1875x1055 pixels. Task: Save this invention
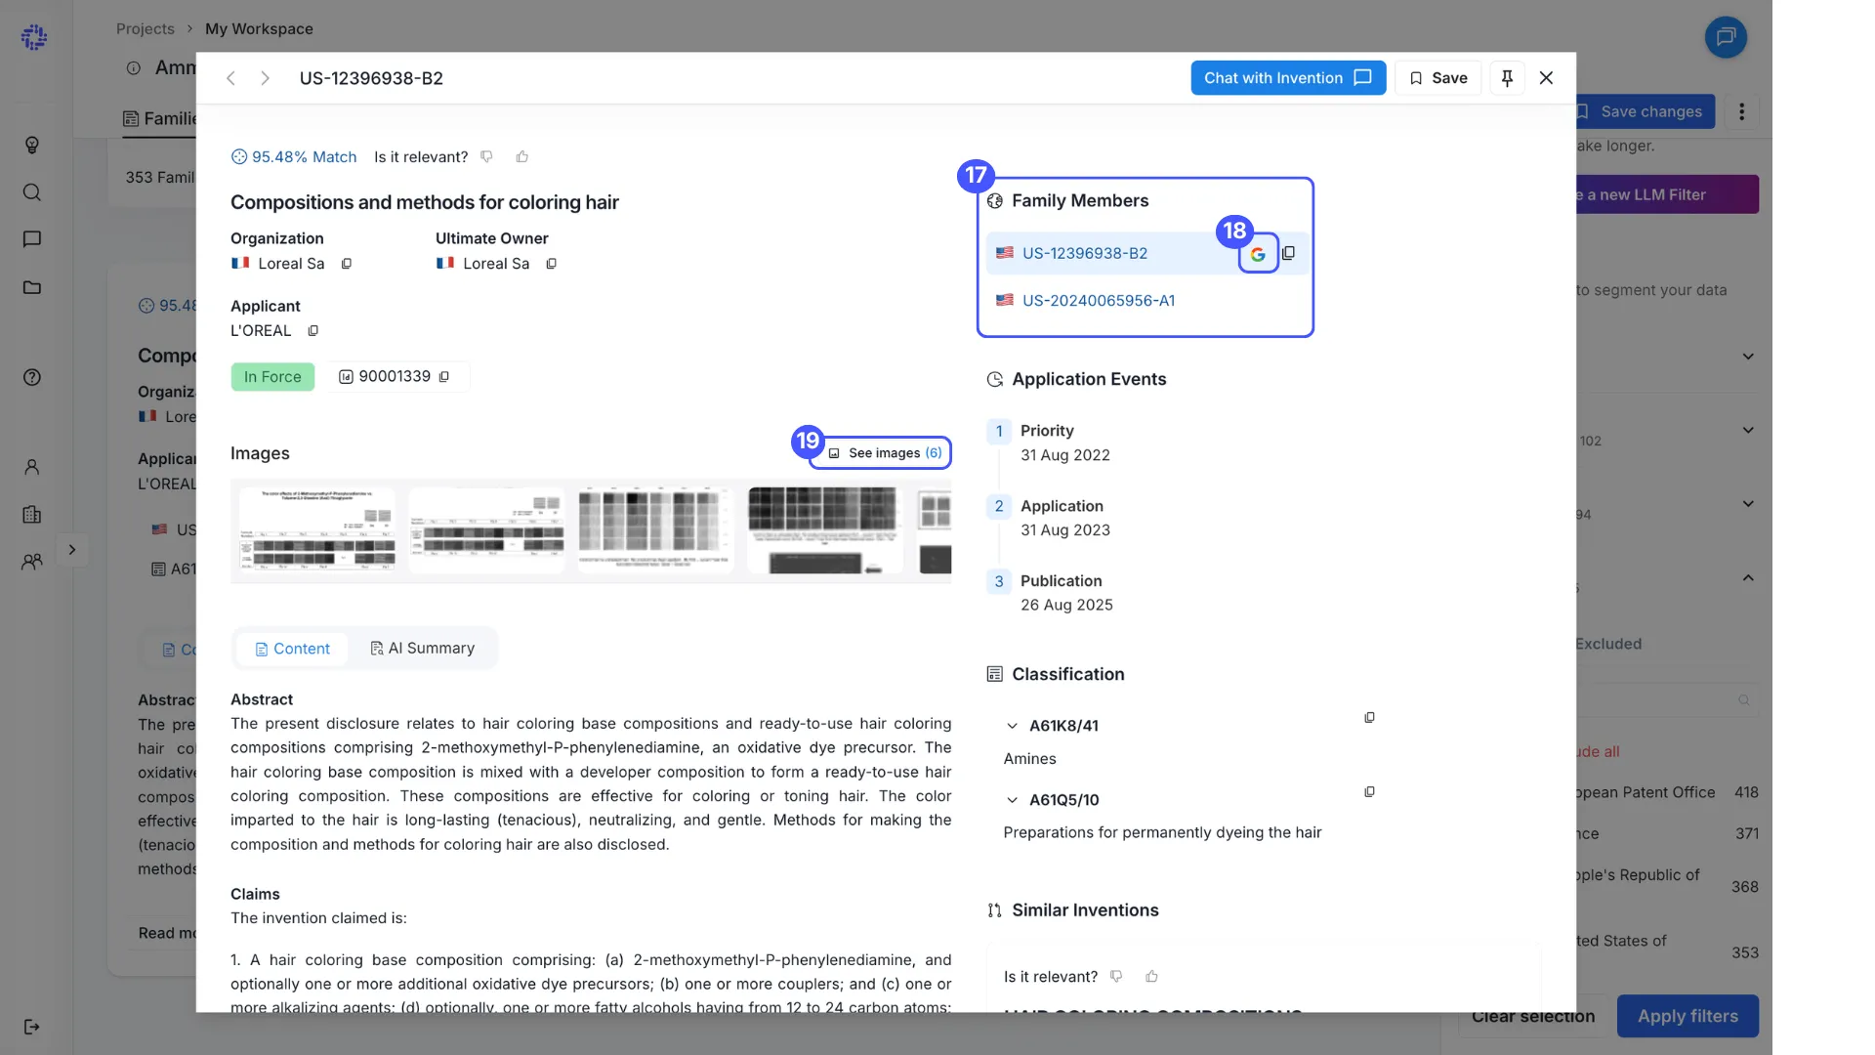click(x=1438, y=78)
